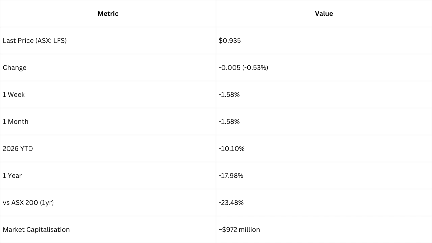Click the 1 Week label cell
This screenshot has height=243, width=432.
[14, 94]
